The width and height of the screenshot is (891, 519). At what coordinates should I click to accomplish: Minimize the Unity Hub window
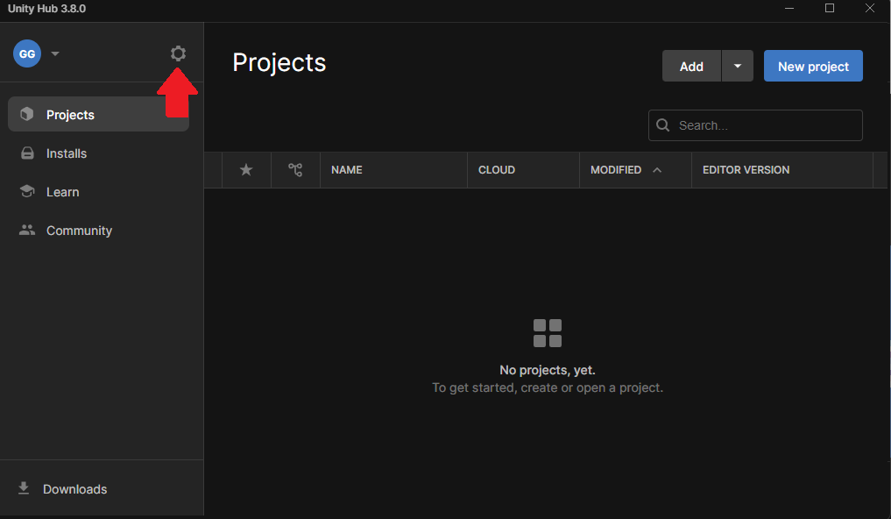coord(789,9)
